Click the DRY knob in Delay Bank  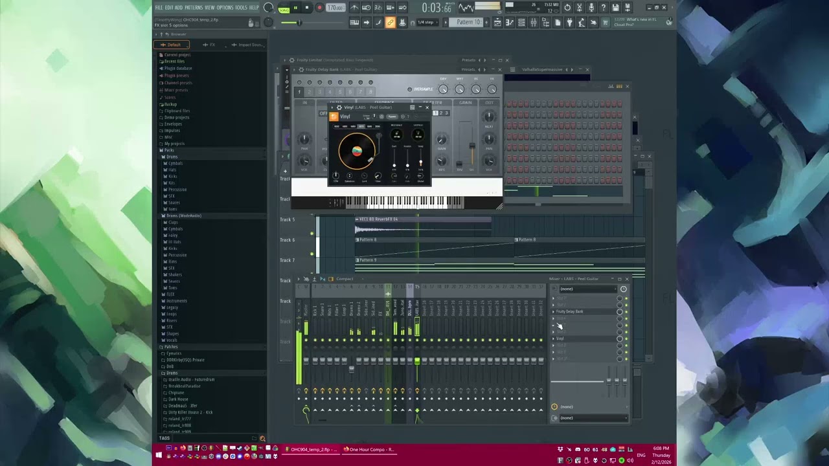[444, 89]
